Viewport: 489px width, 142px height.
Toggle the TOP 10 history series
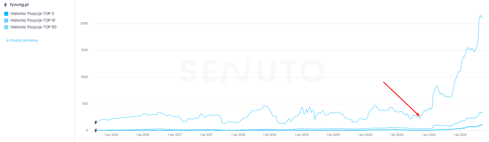coord(33,20)
